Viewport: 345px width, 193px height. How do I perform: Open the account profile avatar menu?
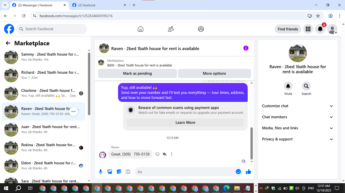click(x=332, y=29)
